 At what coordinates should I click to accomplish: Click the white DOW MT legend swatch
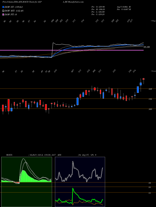click(x=3, y=11)
